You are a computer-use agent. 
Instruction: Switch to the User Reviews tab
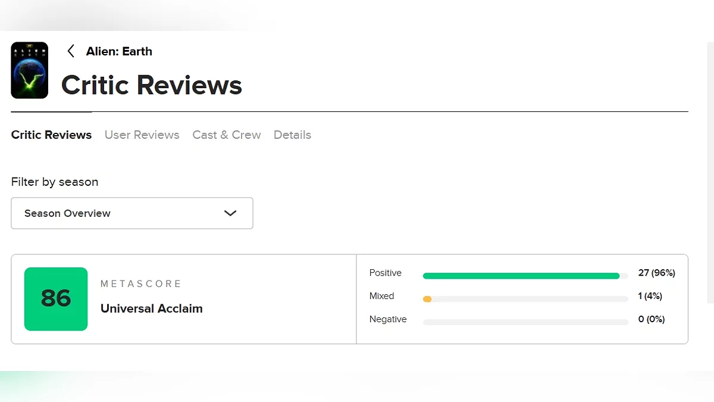[x=142, y=135]
